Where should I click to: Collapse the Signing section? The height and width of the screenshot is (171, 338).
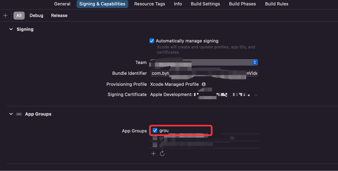pos(11,29)
